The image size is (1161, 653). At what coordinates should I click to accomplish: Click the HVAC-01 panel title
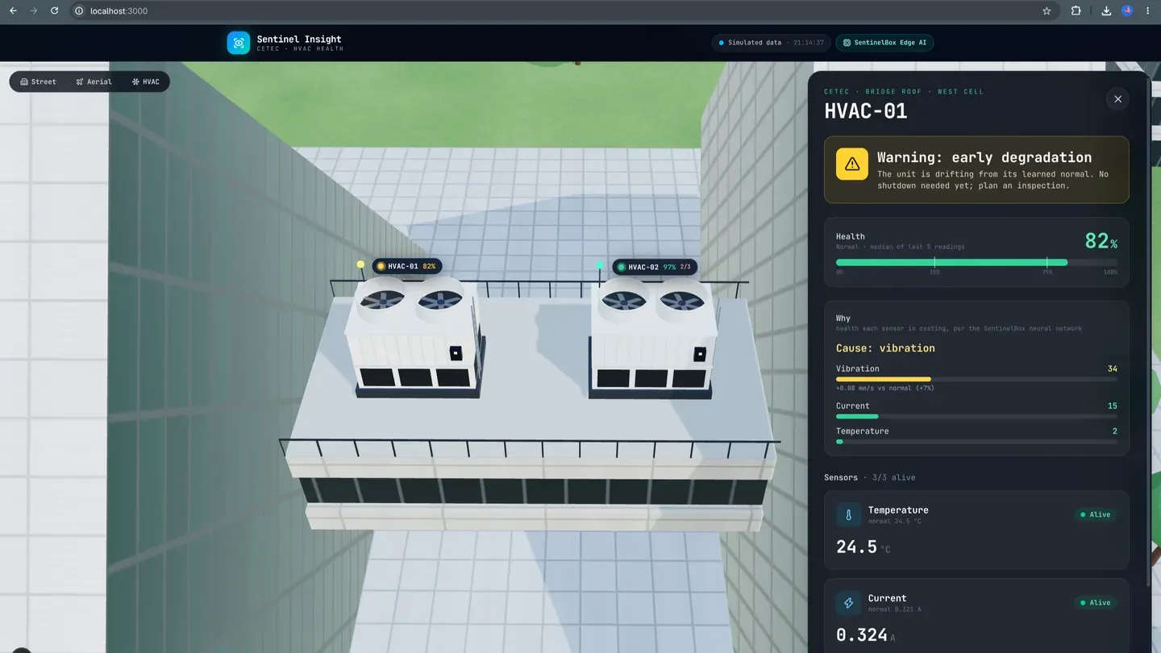(x=865, y=111)
